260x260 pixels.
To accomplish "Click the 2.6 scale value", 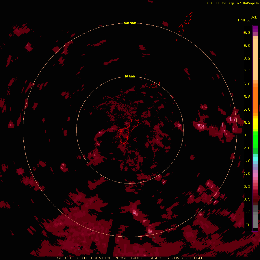I will (247, 148).
